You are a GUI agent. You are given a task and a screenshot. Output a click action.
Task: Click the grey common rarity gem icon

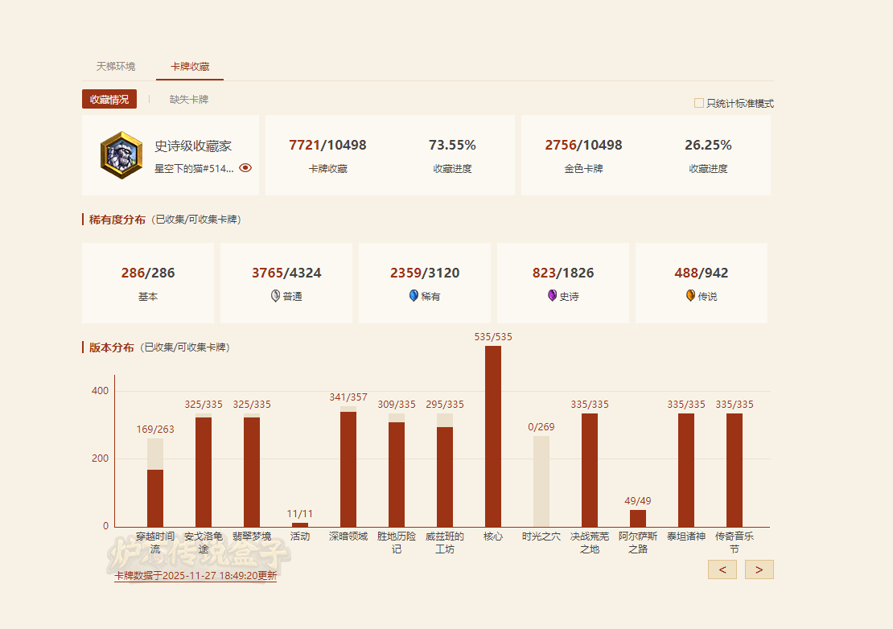[275, 296]
